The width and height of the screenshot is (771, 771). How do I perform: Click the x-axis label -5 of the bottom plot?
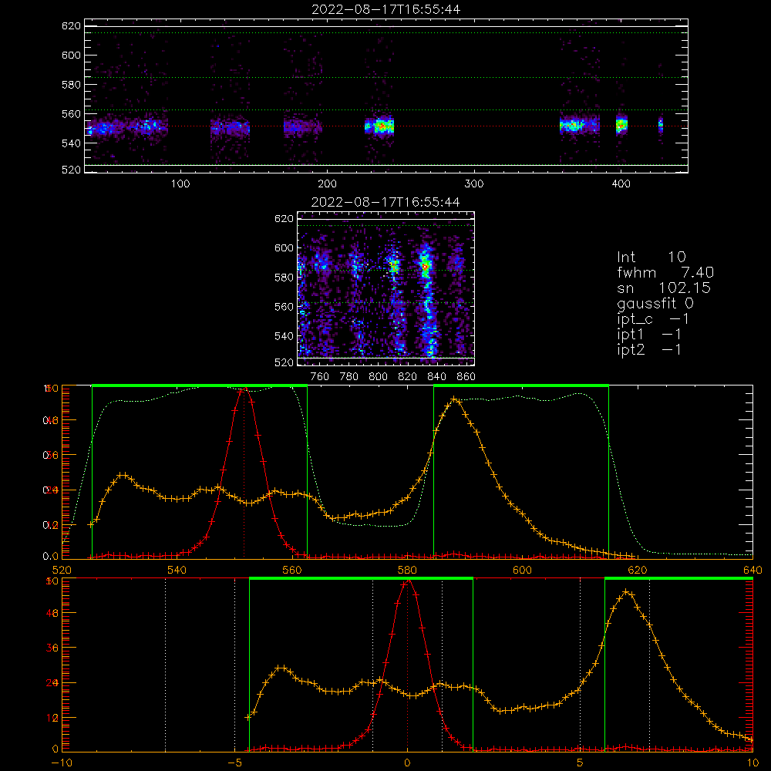[234, 763]
